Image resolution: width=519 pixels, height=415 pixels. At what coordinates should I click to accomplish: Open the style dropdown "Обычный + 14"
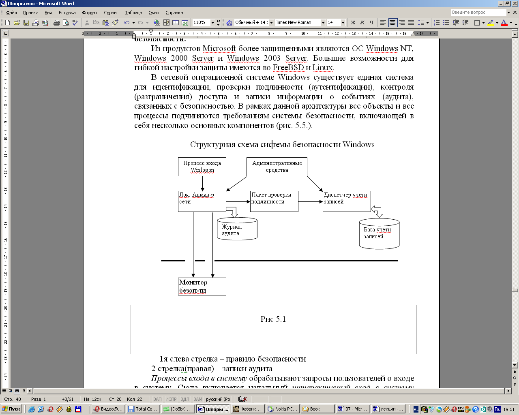pyautogui.click(x=271, y=23)
